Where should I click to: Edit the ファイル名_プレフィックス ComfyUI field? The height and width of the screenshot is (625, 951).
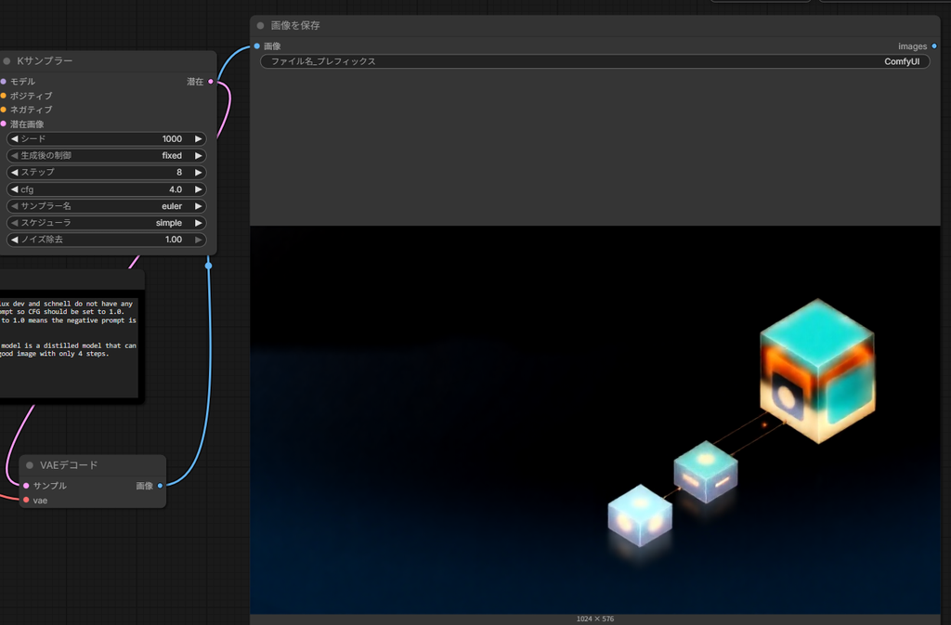pyautogui.click(x=595, y=61)
